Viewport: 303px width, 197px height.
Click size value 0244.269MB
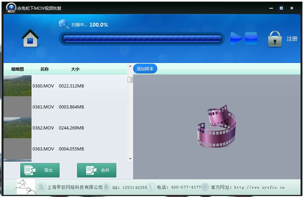click(x=71, y=128)
